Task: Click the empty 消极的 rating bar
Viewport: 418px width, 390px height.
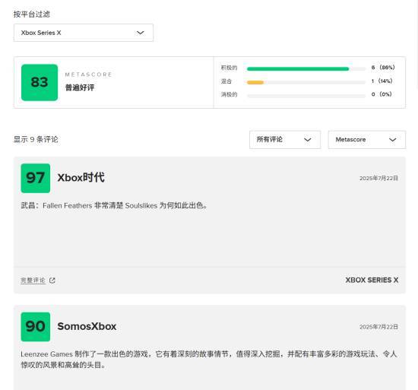Action: [x=306, y=96]
